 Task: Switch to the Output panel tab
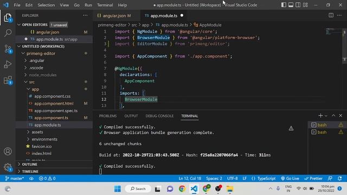(131, 116)
